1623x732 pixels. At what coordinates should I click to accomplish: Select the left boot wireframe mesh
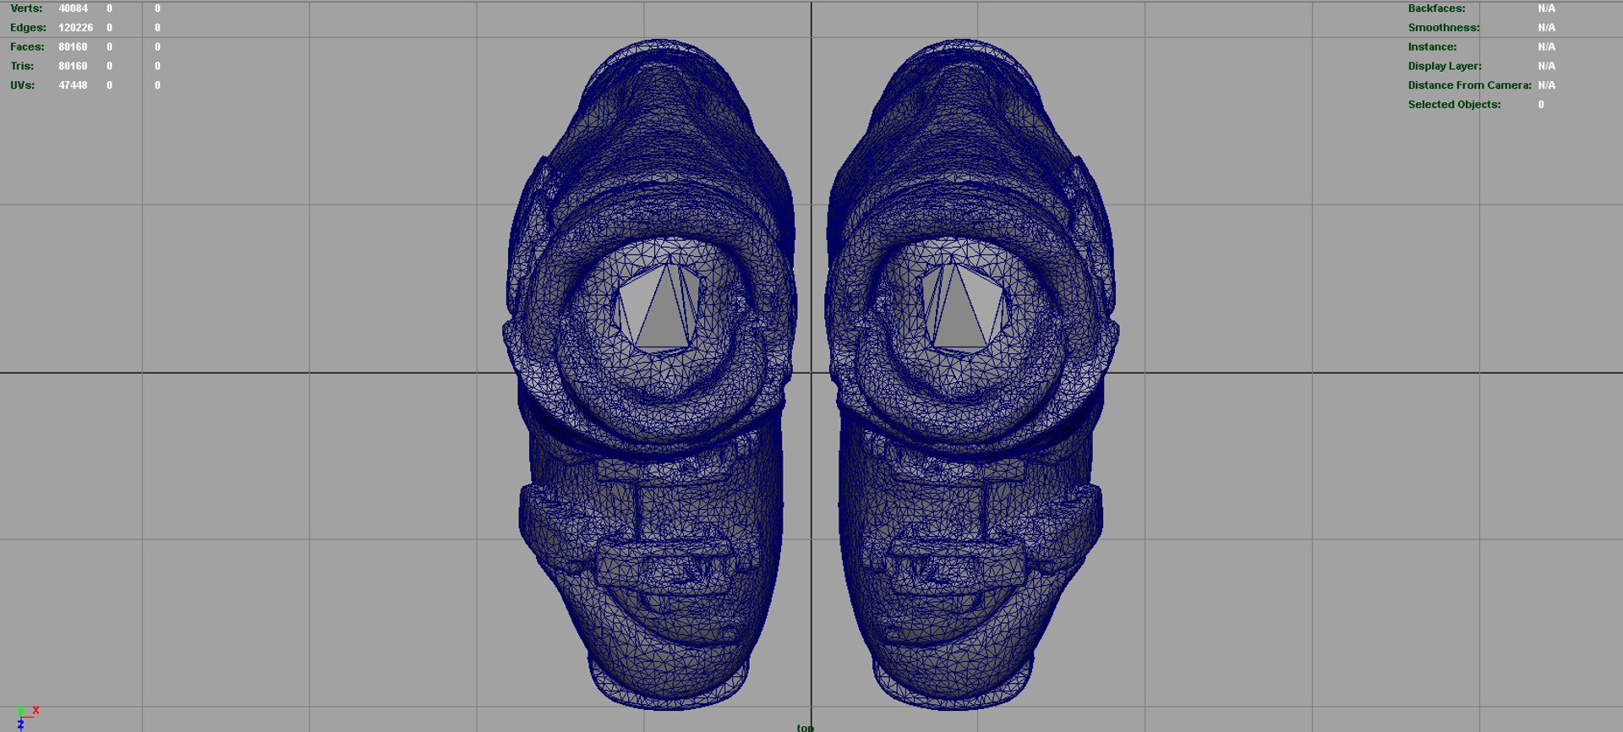pos(650,374)
